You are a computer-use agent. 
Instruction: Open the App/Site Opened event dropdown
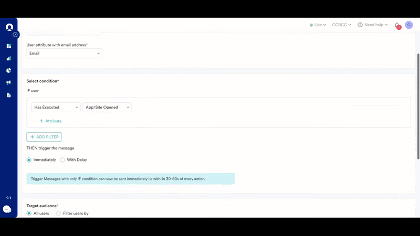(107, 108)
